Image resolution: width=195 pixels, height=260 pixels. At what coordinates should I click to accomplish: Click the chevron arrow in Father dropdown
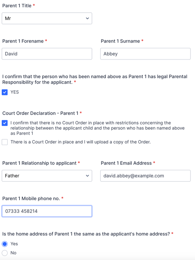pos(88,176)
